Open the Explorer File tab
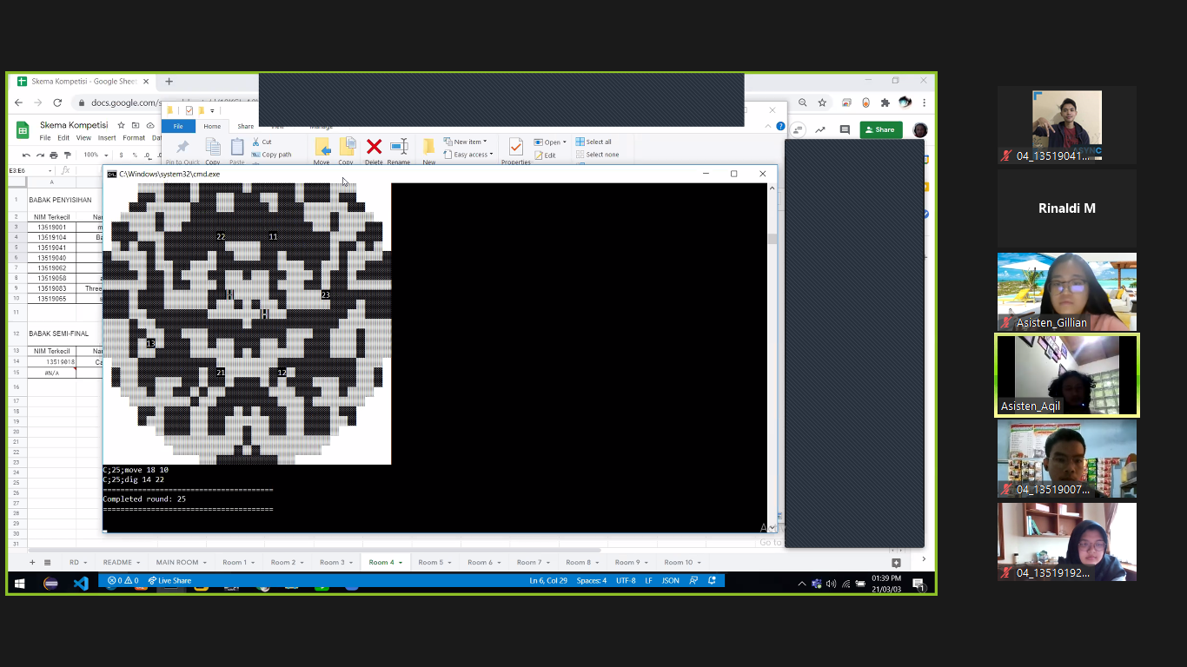 click(178, 126)
